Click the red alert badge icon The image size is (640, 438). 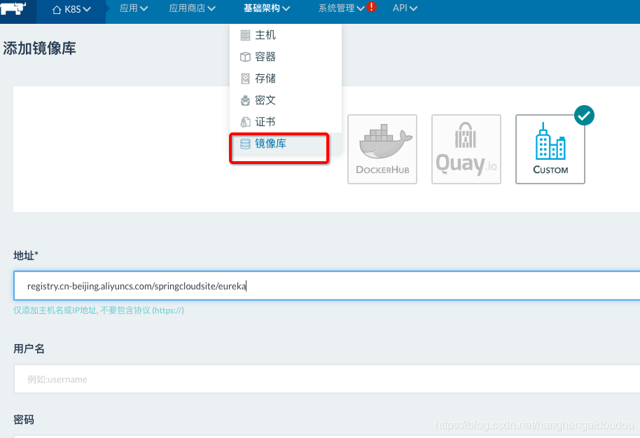point(371,6)
